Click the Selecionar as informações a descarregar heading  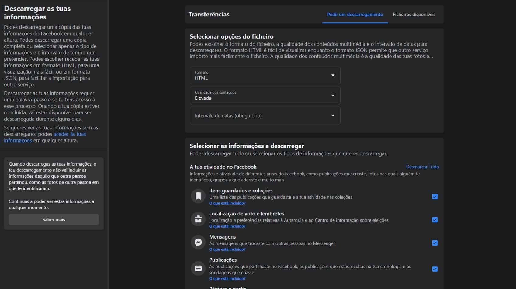coord(247,146)
